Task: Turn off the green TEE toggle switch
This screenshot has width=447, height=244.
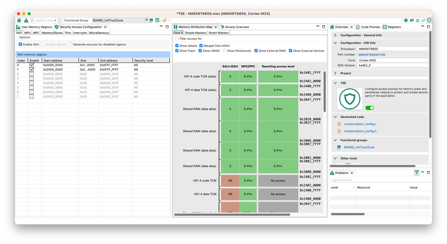Action: [370, 108]
